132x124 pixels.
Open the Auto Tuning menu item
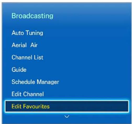tap(27, 33)
